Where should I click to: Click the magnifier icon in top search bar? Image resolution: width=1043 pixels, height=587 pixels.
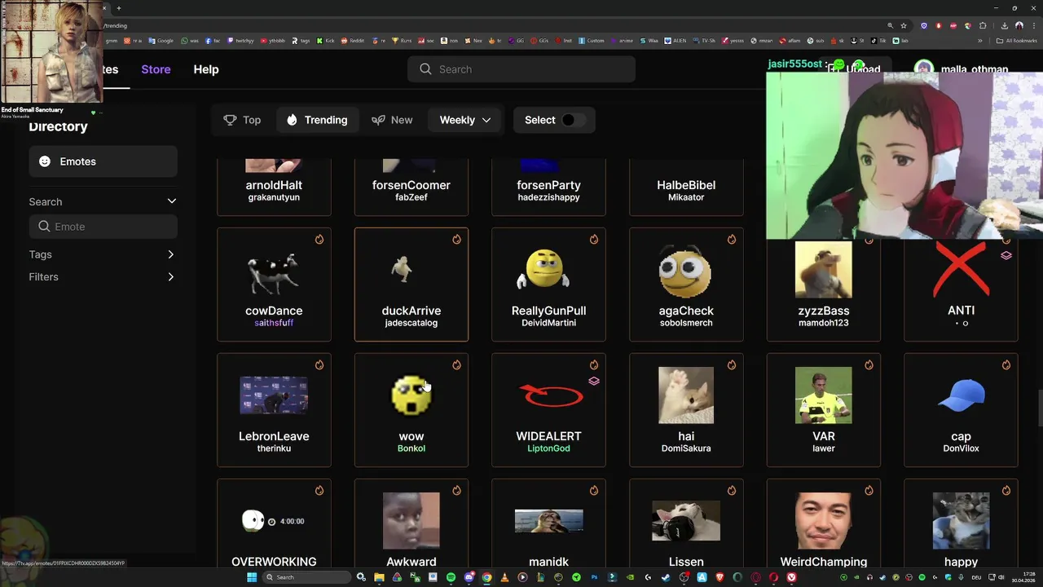pyautogui.click(x=425, y=69)
